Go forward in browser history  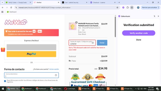tap(7, 8)
